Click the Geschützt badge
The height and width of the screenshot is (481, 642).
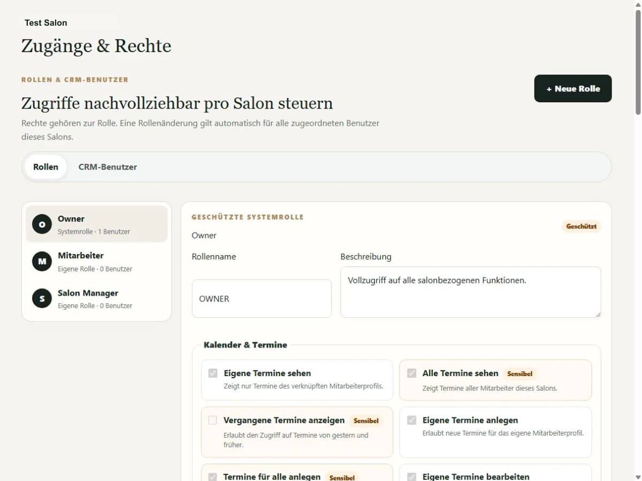582,226
